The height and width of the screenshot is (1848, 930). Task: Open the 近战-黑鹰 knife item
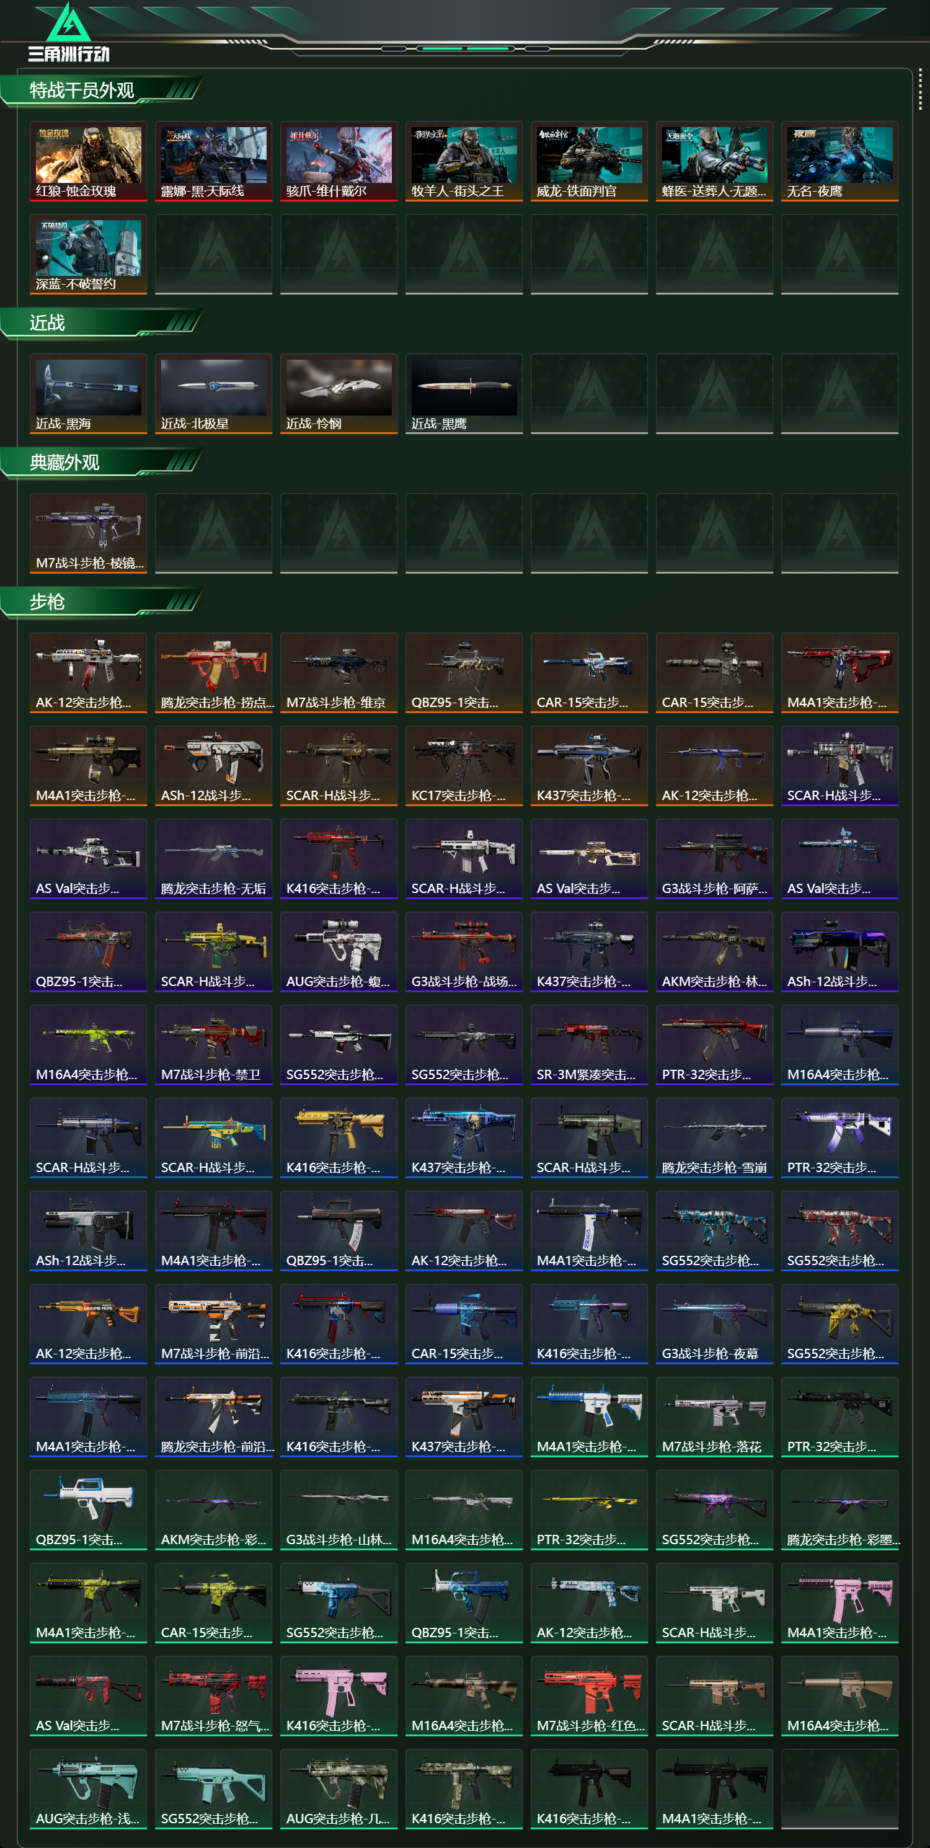(x=464, y=394)
